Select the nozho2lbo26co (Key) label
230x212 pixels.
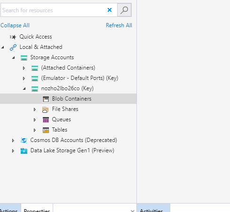point(67,88)
